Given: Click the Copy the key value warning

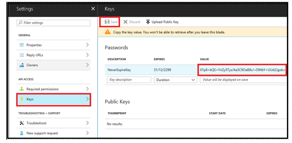Looking at the screenshot, I should pyautogui.click(x=169, y=32).
